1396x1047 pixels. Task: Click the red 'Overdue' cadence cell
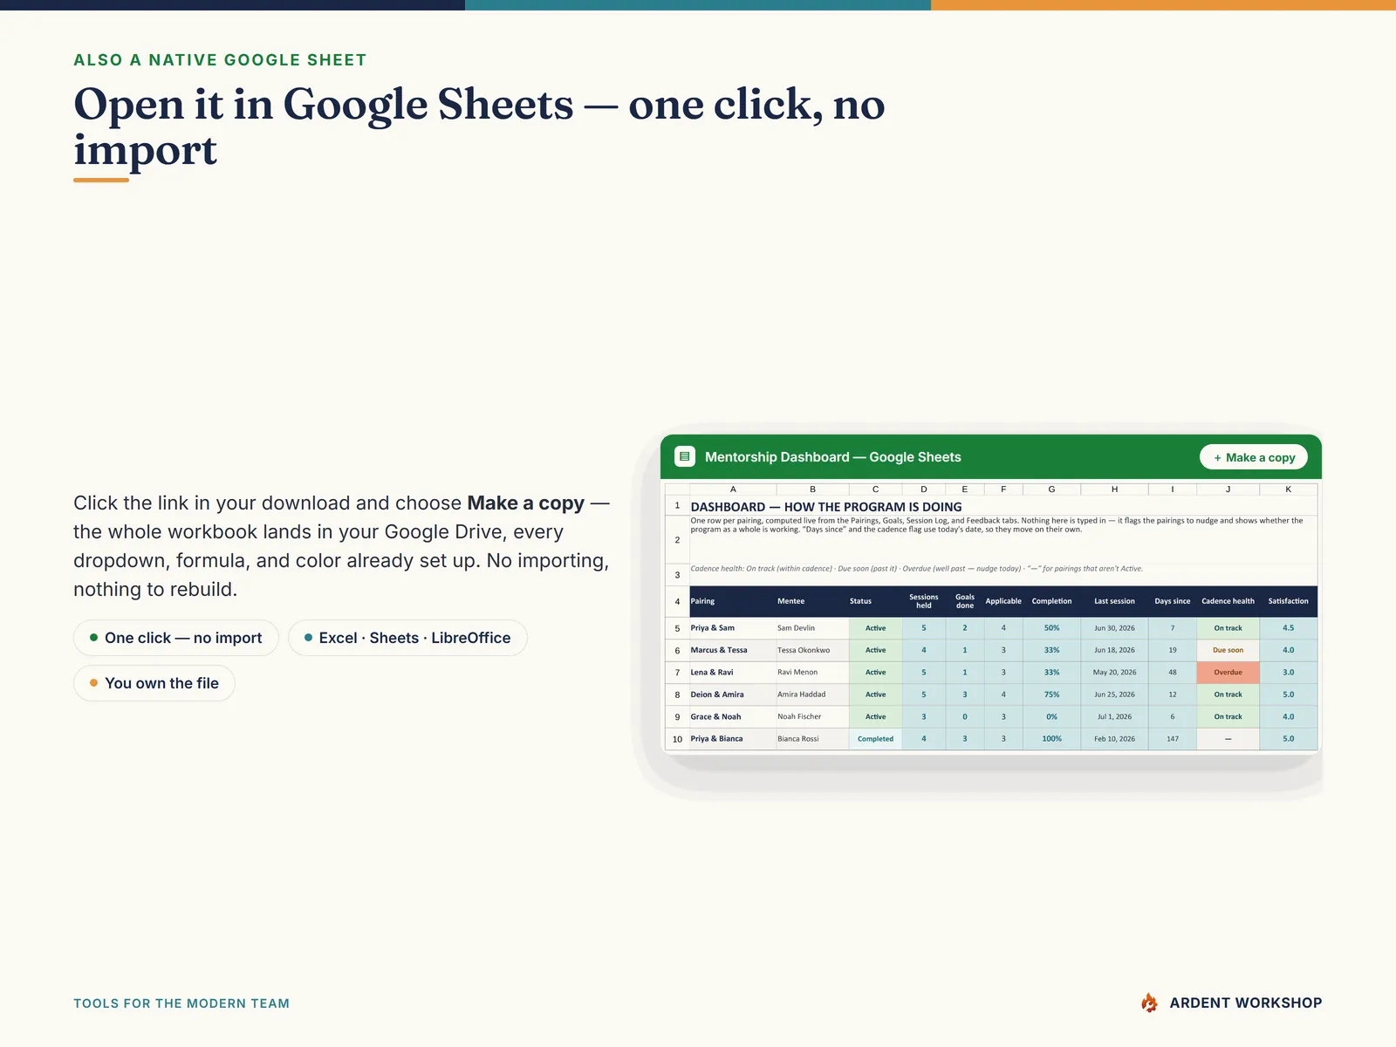coord(1228,673)
